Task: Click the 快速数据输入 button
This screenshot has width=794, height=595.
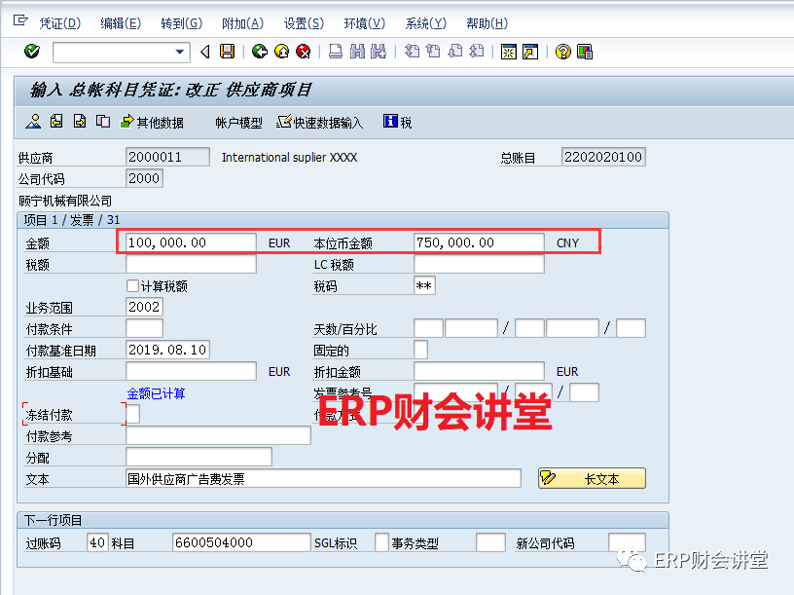Action: pyautogui.click(x=321, y=122)
